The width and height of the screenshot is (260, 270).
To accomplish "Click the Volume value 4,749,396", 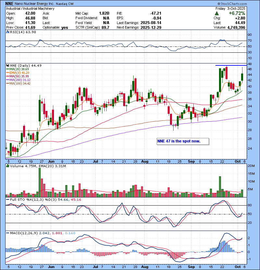I will coord(236,27).
